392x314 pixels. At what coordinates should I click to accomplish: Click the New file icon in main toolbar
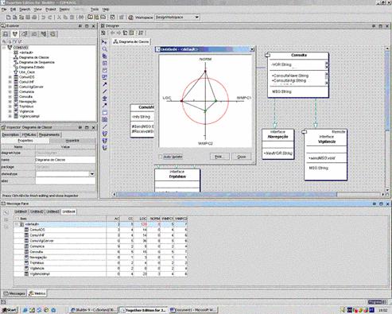coord(9,17)
